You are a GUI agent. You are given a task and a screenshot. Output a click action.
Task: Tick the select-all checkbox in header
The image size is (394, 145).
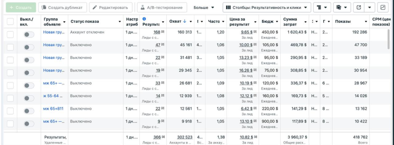point(10,22)
